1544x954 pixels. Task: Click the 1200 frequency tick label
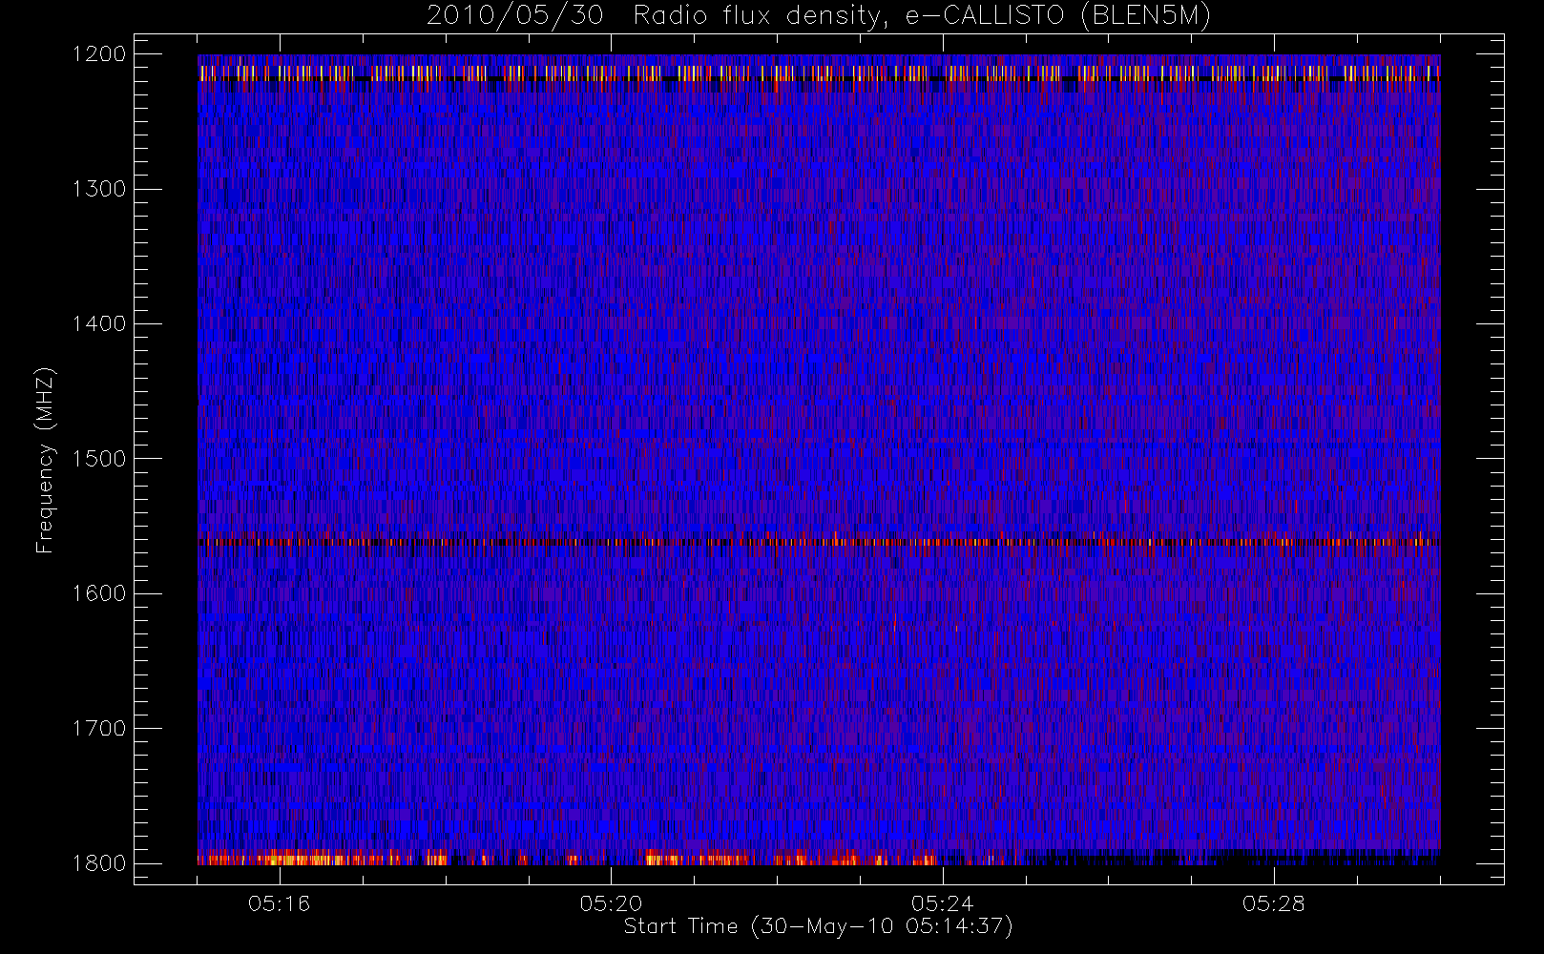[99, 54]
